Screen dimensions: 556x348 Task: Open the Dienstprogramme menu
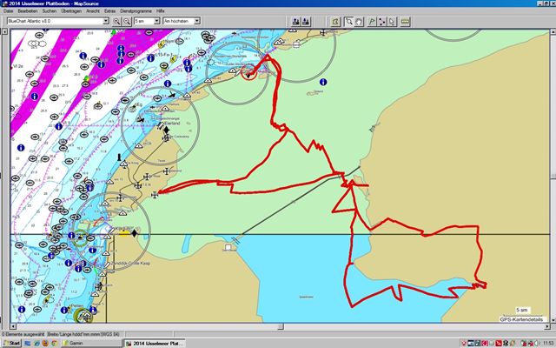pyautogui.click(x=136, y=11)
